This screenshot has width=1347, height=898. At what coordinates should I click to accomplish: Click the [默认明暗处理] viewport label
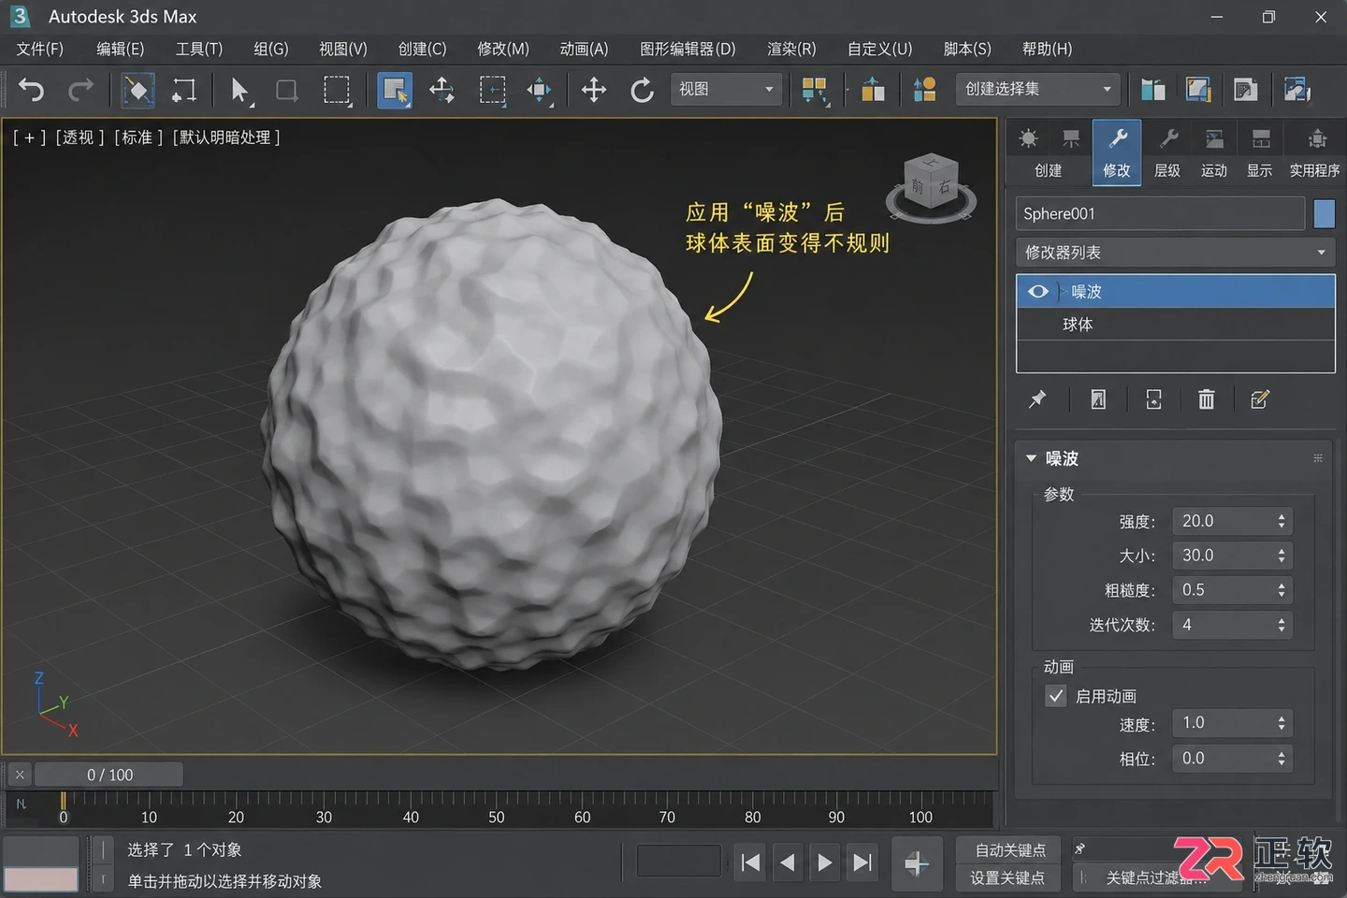tap(224, 138)
